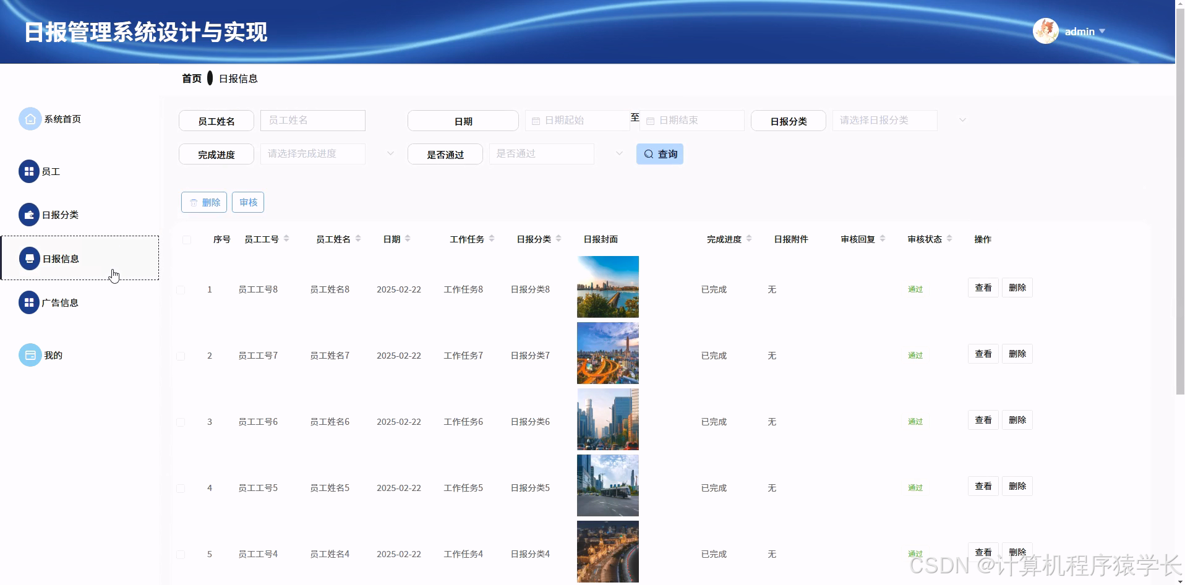The image size is (1185, 585).
Task: Sort by 员工姓名 column arrows
Action: 358,239
